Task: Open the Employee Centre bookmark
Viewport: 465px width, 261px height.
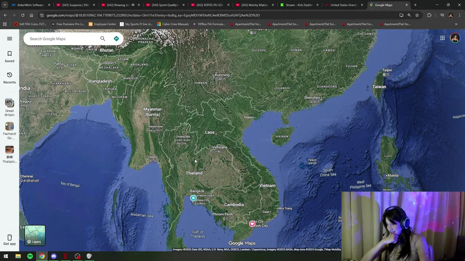Action: coord(102,24)
